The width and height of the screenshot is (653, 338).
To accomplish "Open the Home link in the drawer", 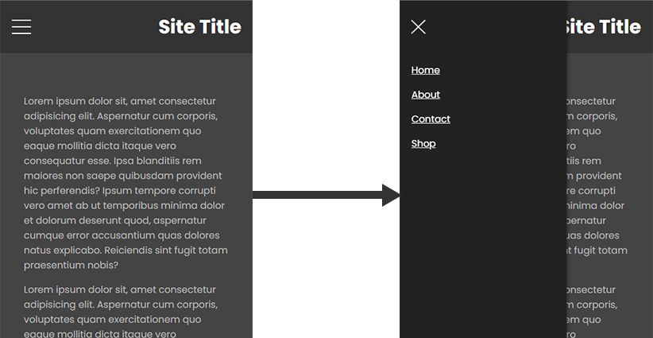I will click(425, 70).
